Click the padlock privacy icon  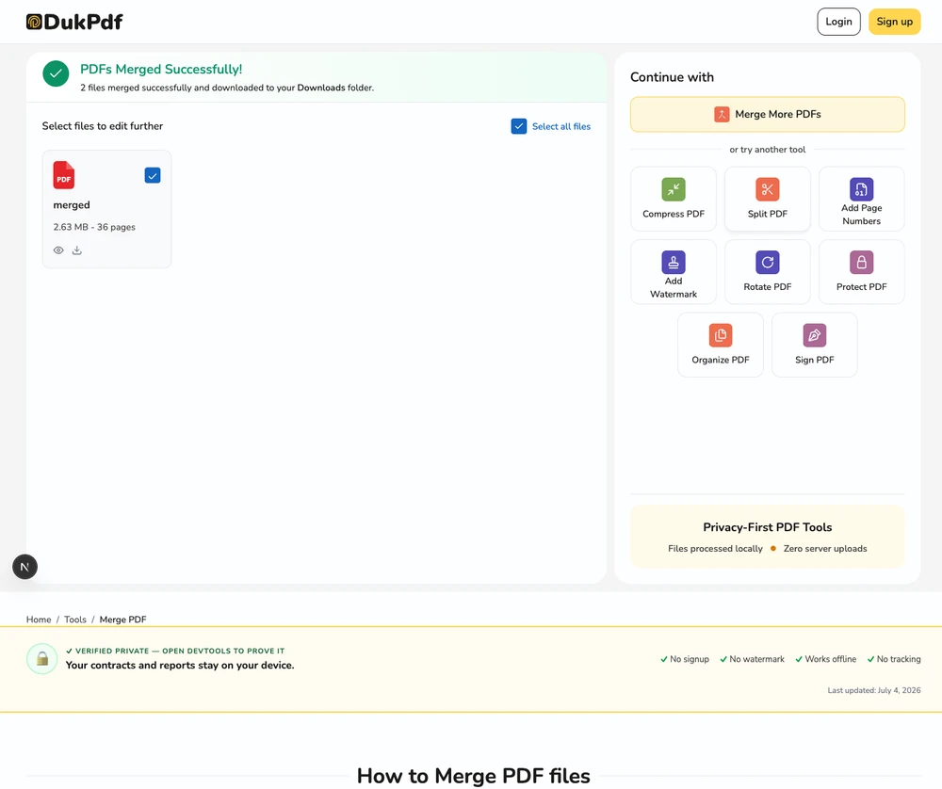[x=42, y=659]
